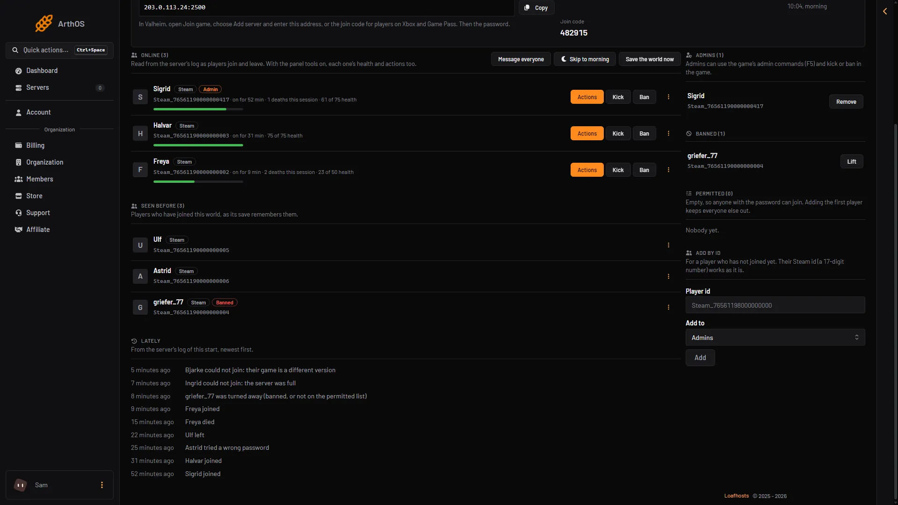The width and height of the screenshot is (898, 505).
Task: Open more options for griefer_77 row
Action: [668, 307]
